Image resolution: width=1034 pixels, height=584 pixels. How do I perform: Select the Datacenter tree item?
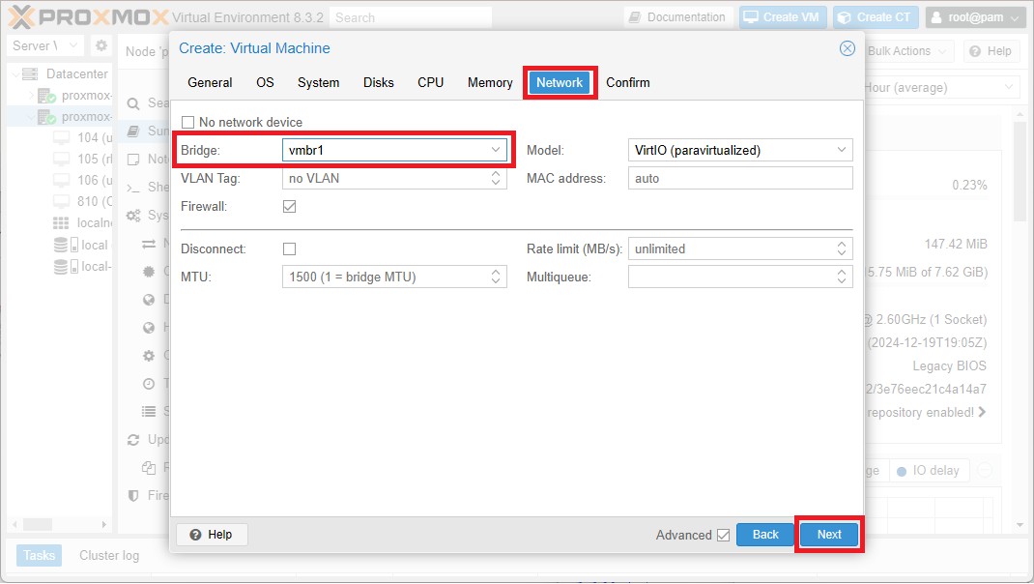point(76,73)
